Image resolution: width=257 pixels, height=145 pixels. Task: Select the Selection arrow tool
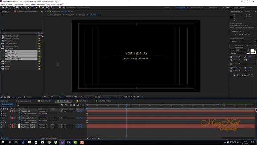click(3, 8)
